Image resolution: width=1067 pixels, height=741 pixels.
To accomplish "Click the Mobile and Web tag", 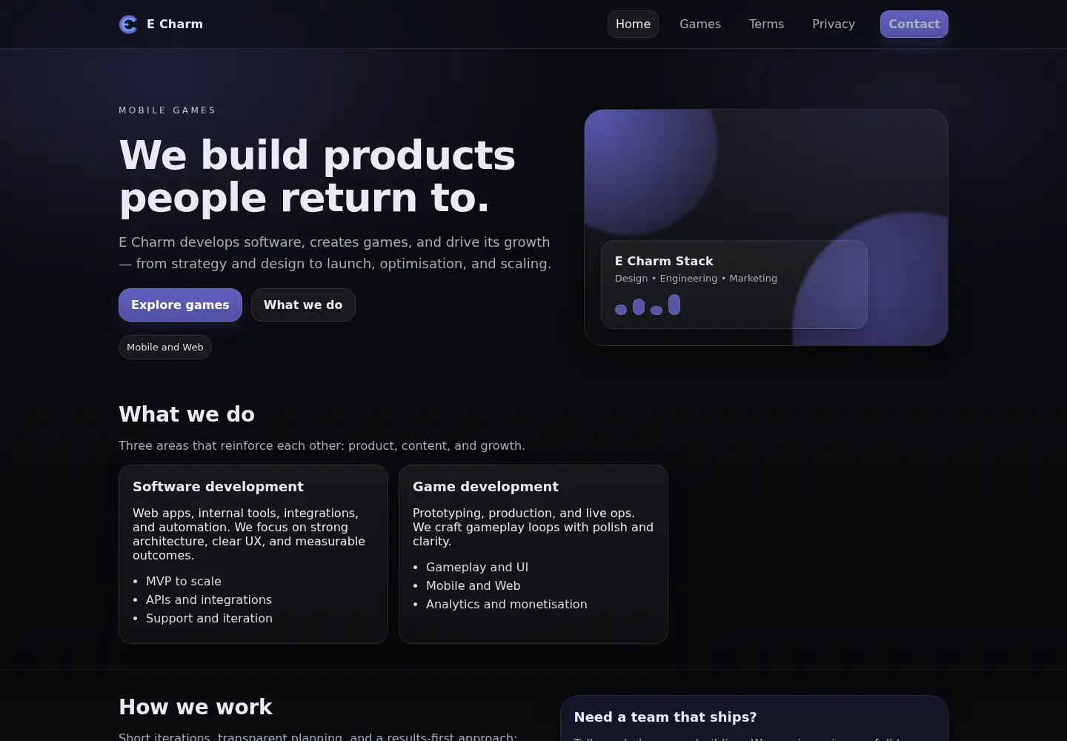I will 165,347.
